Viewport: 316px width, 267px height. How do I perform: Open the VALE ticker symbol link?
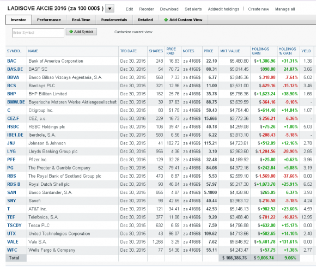(13, 241)
